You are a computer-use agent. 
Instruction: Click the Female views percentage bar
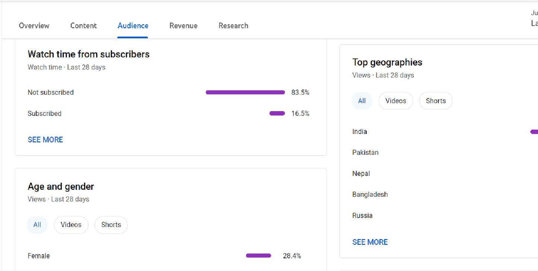[x=258, y=255]
